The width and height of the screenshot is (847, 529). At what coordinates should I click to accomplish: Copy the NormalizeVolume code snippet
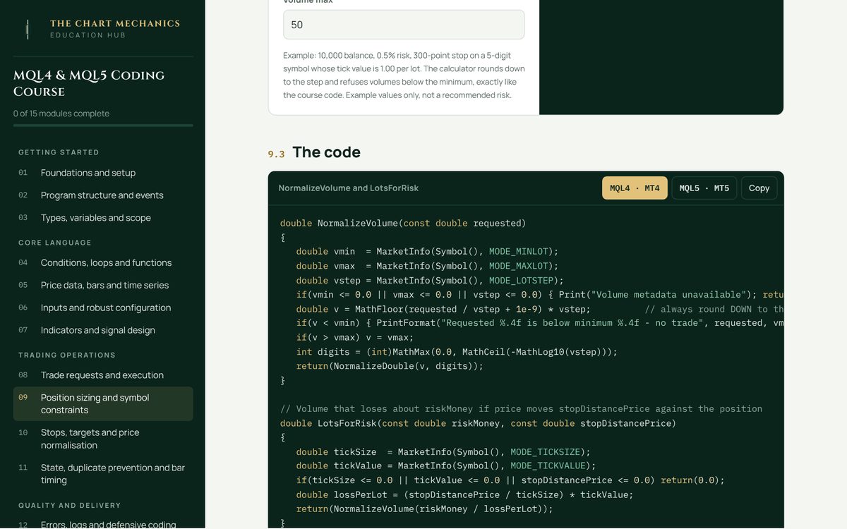click(759, 188)
